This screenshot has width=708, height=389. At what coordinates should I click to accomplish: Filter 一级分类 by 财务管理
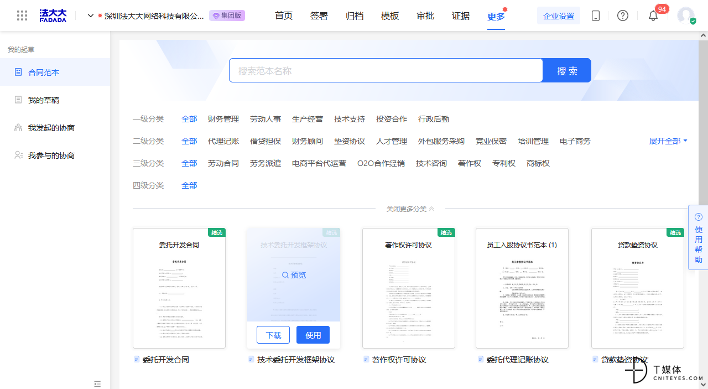pos(223,119)
